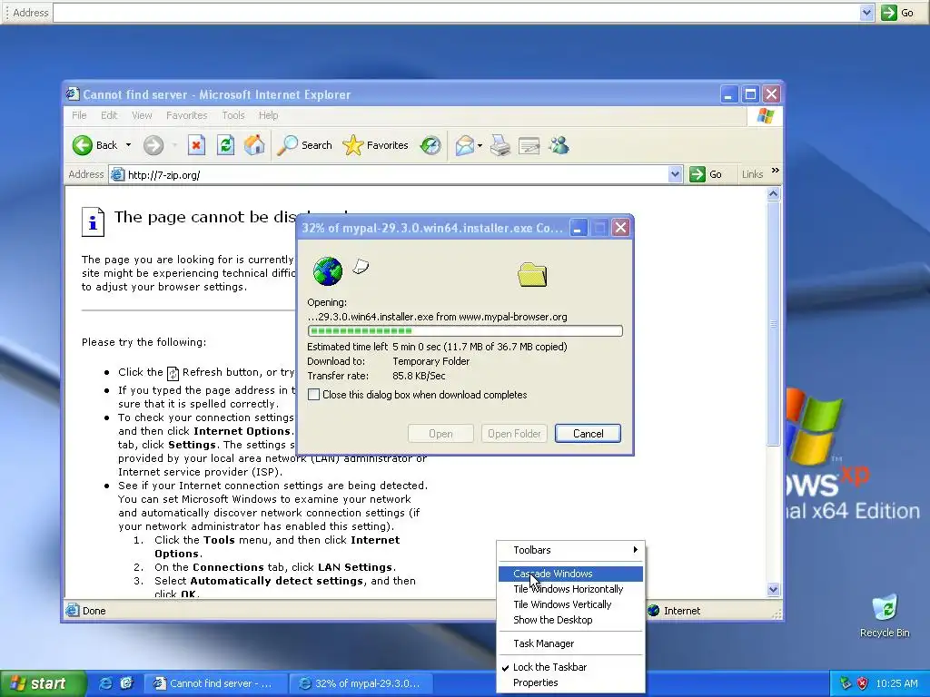Open Task Manager from context menu
930x697 pixels.
click(570, 643)
